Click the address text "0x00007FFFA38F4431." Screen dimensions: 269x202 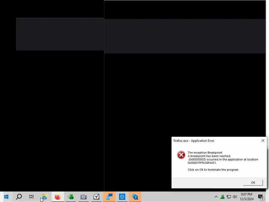pyautogui.click(x=202, y=163)
